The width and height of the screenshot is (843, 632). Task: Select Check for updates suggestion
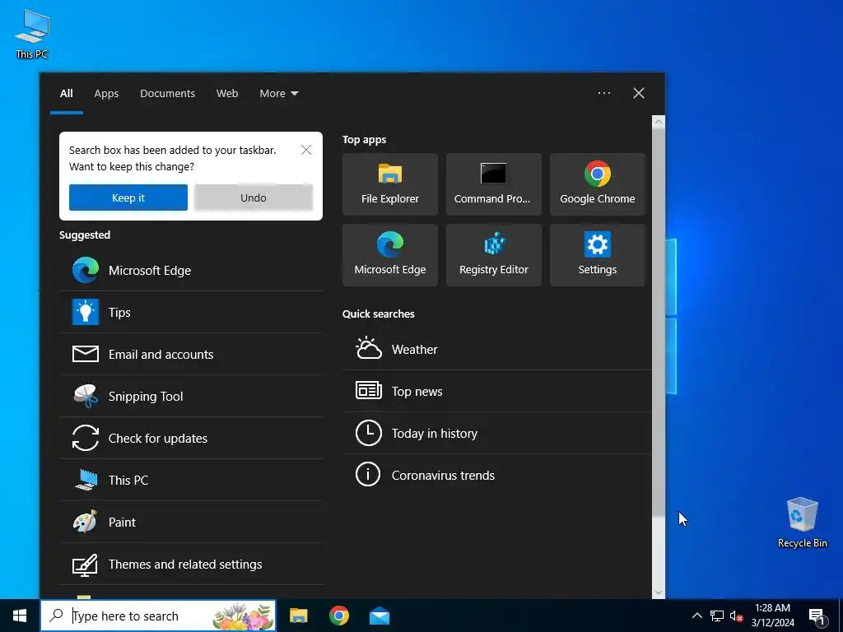pos(191,438)
